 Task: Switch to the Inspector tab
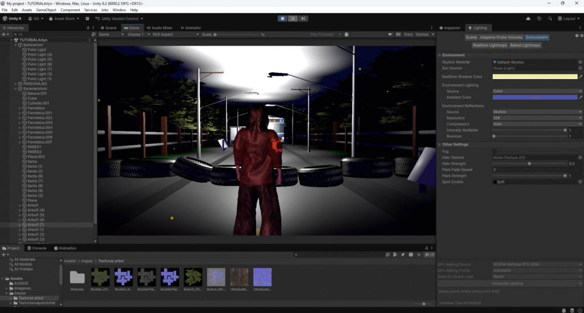[451, 27]
